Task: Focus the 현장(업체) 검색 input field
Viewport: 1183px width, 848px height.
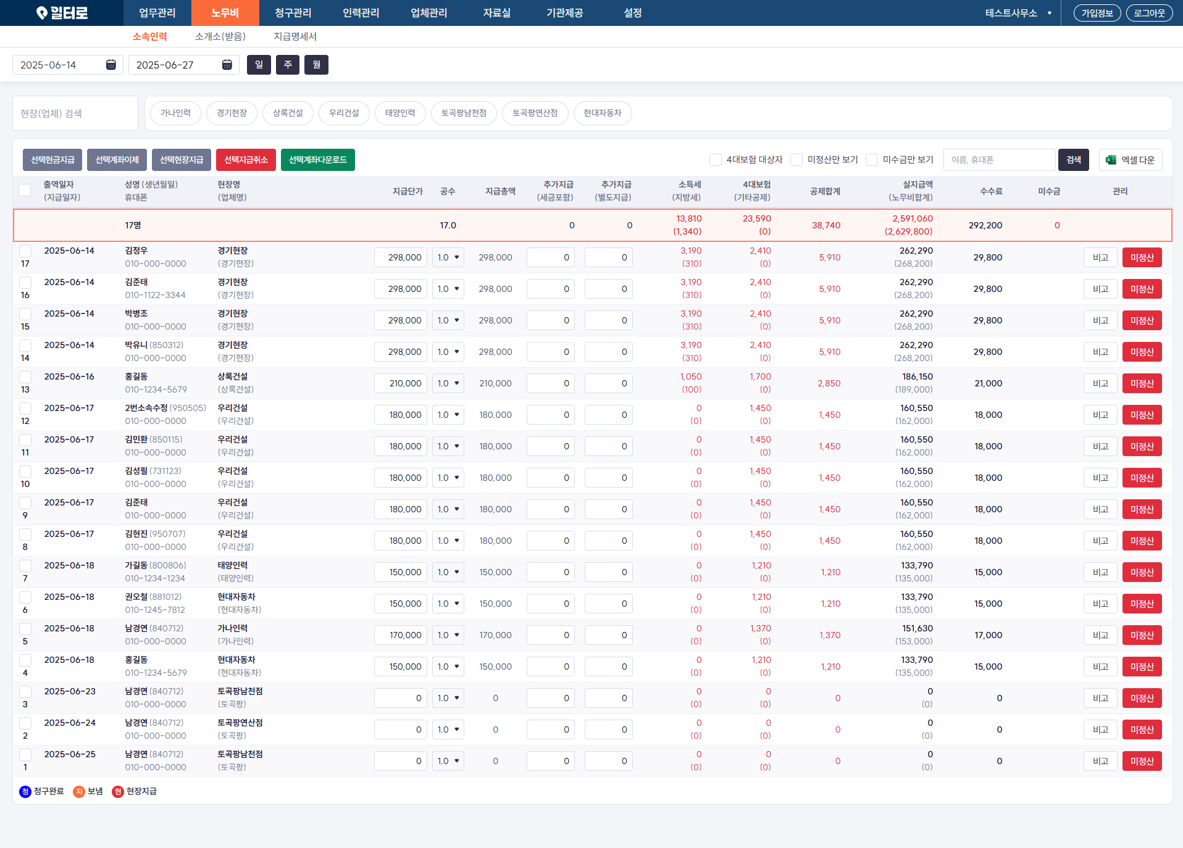Action: (x=75, y=114)
